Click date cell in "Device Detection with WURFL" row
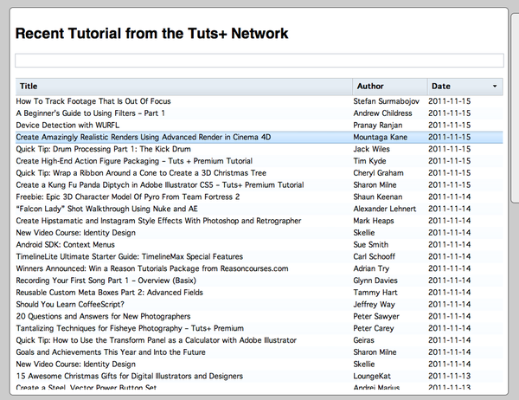 coord(450,126)
